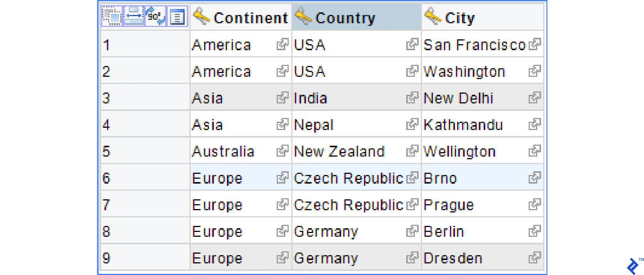Click the City column header
The height and width of the screenshot is (275, 644).
pyautogui.click(x=483, y=17)
